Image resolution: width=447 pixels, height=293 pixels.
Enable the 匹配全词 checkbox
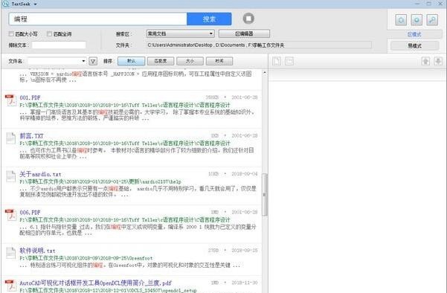49,34
